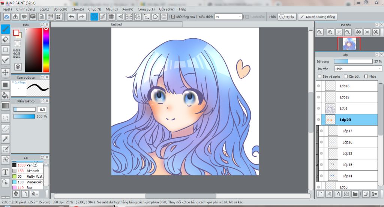Open the Công cụ(T) menu
Image resolution: width=384 pixels, height=207 pixels.
tap(146, 9)
